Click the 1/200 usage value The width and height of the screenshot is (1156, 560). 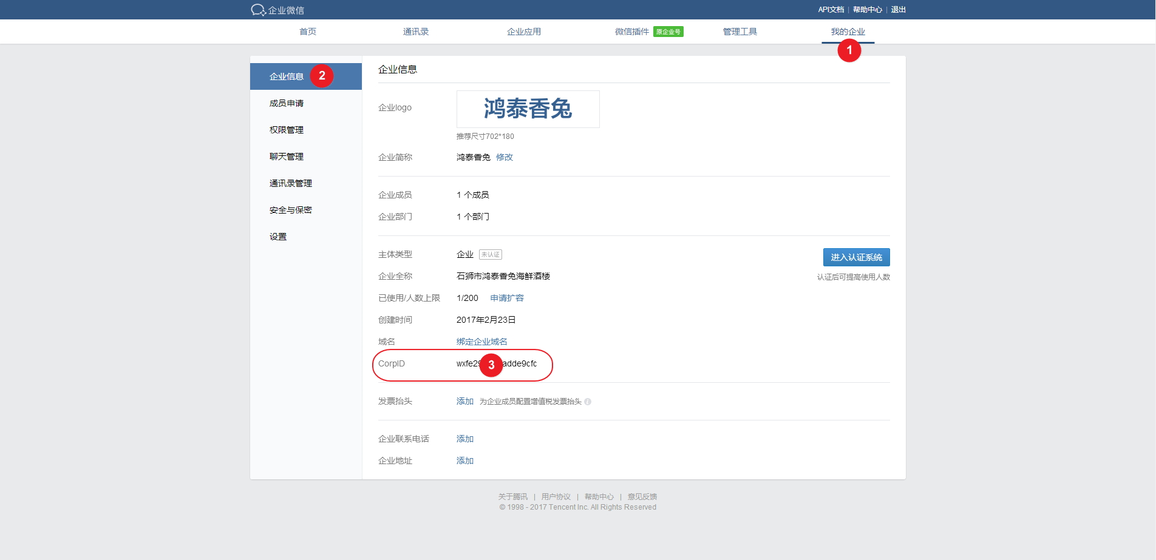pyautogui.click(x=467, y=298)
